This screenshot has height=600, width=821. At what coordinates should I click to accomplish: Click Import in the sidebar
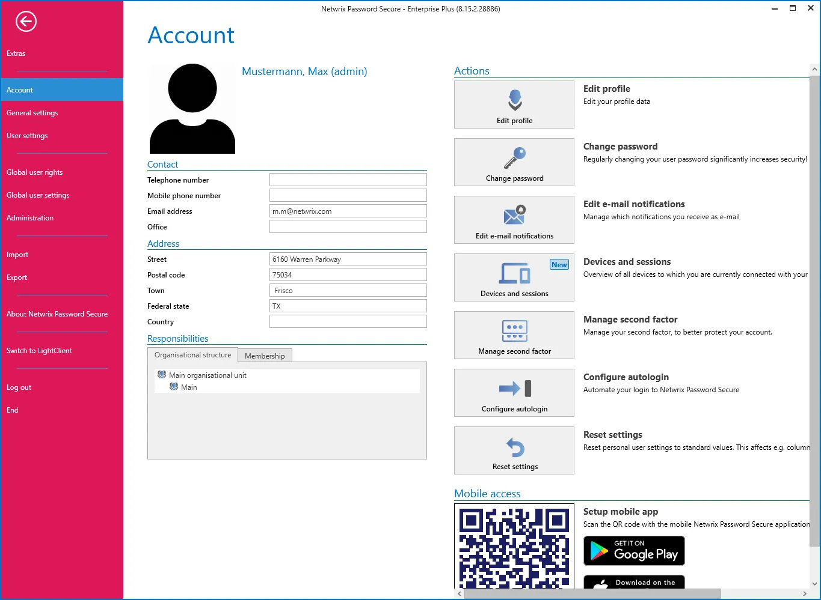point(62,255)
